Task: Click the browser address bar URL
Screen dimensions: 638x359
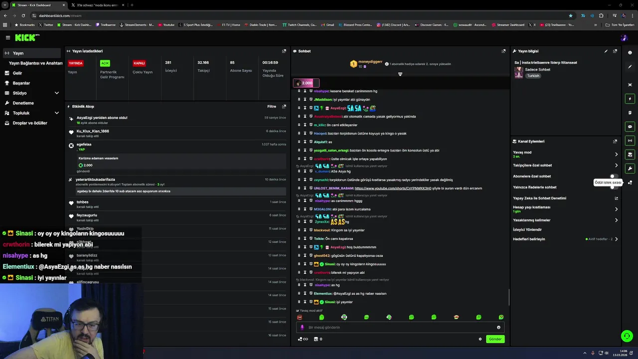Action: point(60,15)
